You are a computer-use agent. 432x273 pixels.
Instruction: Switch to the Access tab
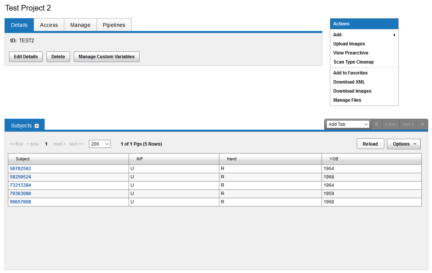coord(49,25)
